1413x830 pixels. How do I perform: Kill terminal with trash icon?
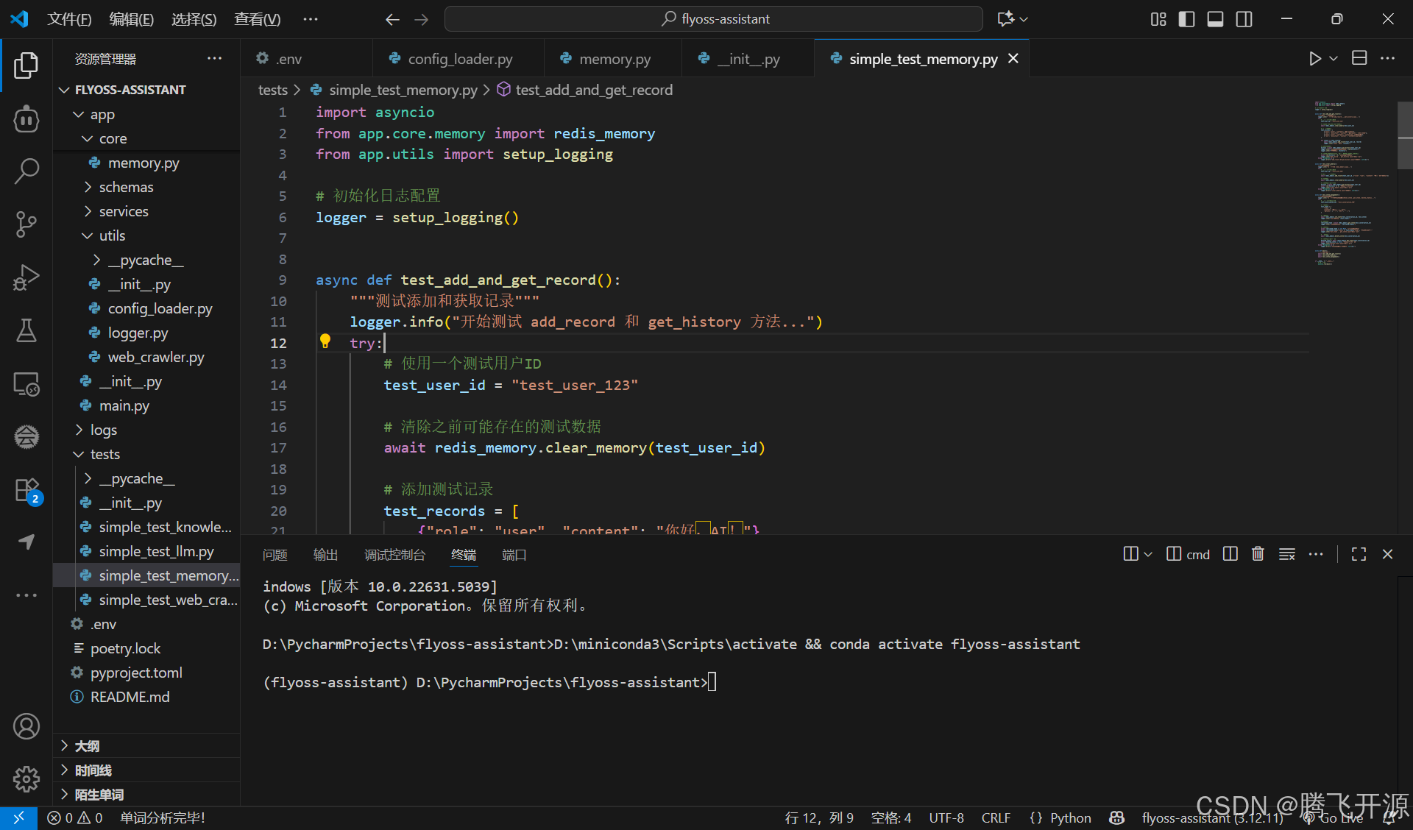pos(1258,554)
